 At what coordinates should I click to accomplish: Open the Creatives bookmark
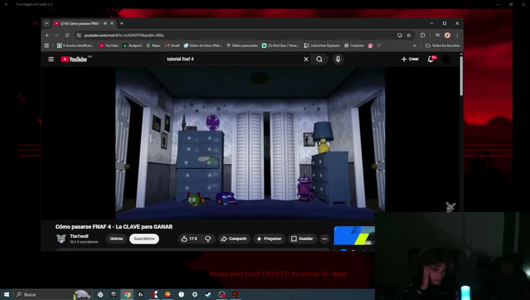[x=354, y=45]
